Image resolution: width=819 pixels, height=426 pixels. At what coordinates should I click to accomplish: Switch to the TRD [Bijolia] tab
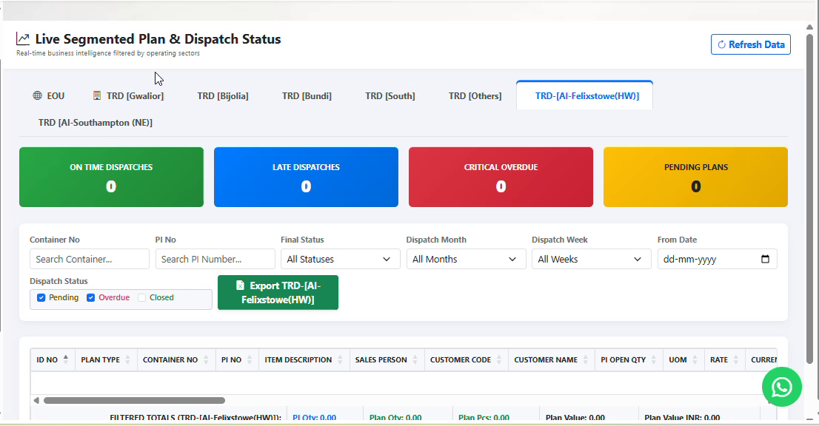point(223,96)
